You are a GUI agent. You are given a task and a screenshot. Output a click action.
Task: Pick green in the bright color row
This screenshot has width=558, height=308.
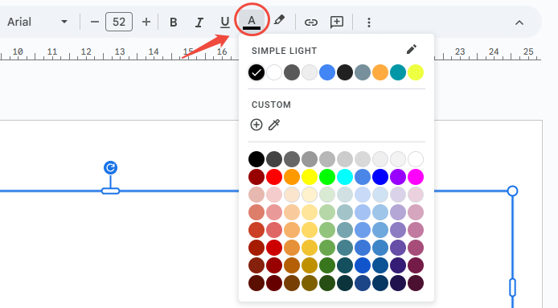(x=327, y=177)
